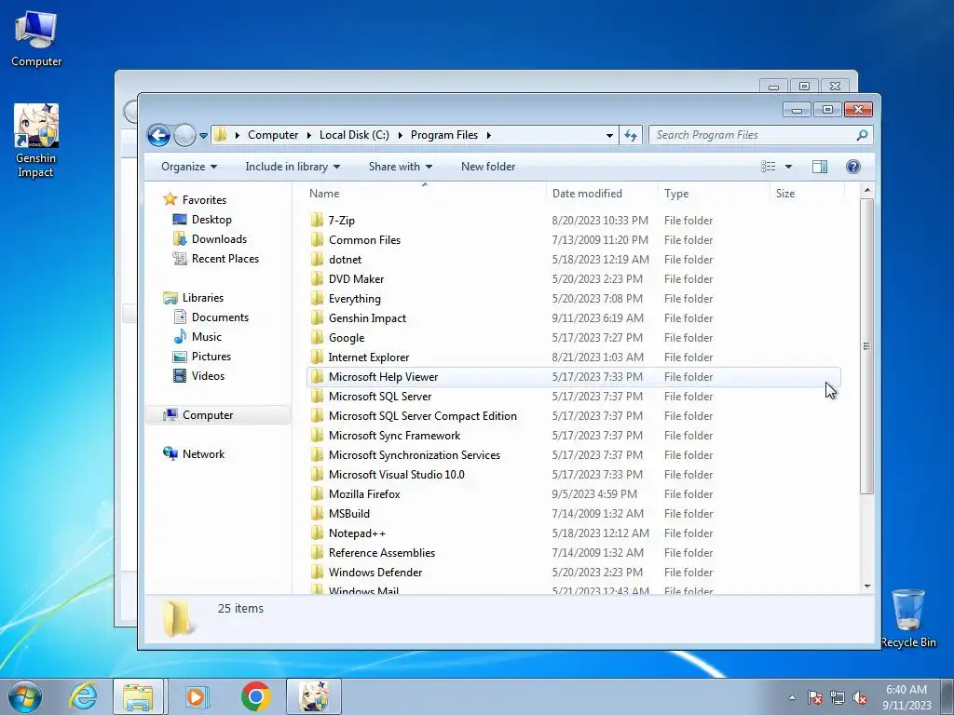Image resolution: width=954 pixels, height=715 pixels.
Task: Open Google Chrome from the taskbar
Action: pos(255,696)
